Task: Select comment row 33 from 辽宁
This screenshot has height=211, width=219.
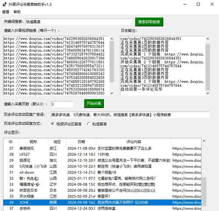Action: click(102, 184)
